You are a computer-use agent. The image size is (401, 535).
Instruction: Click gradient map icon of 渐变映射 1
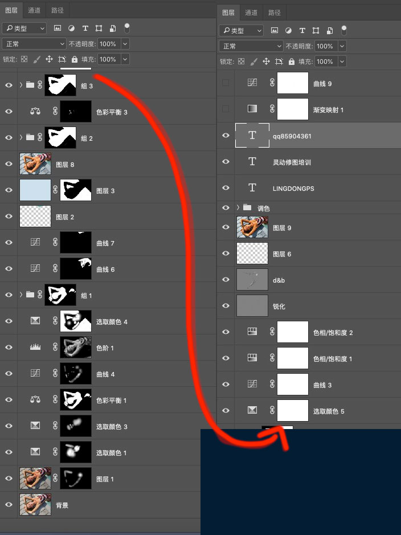pos(252,108)
